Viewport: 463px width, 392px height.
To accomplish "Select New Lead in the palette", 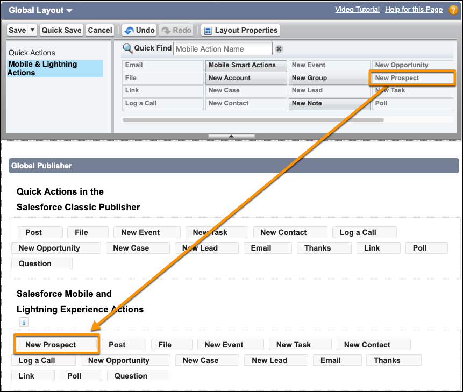I will click(x=330, y=91).
